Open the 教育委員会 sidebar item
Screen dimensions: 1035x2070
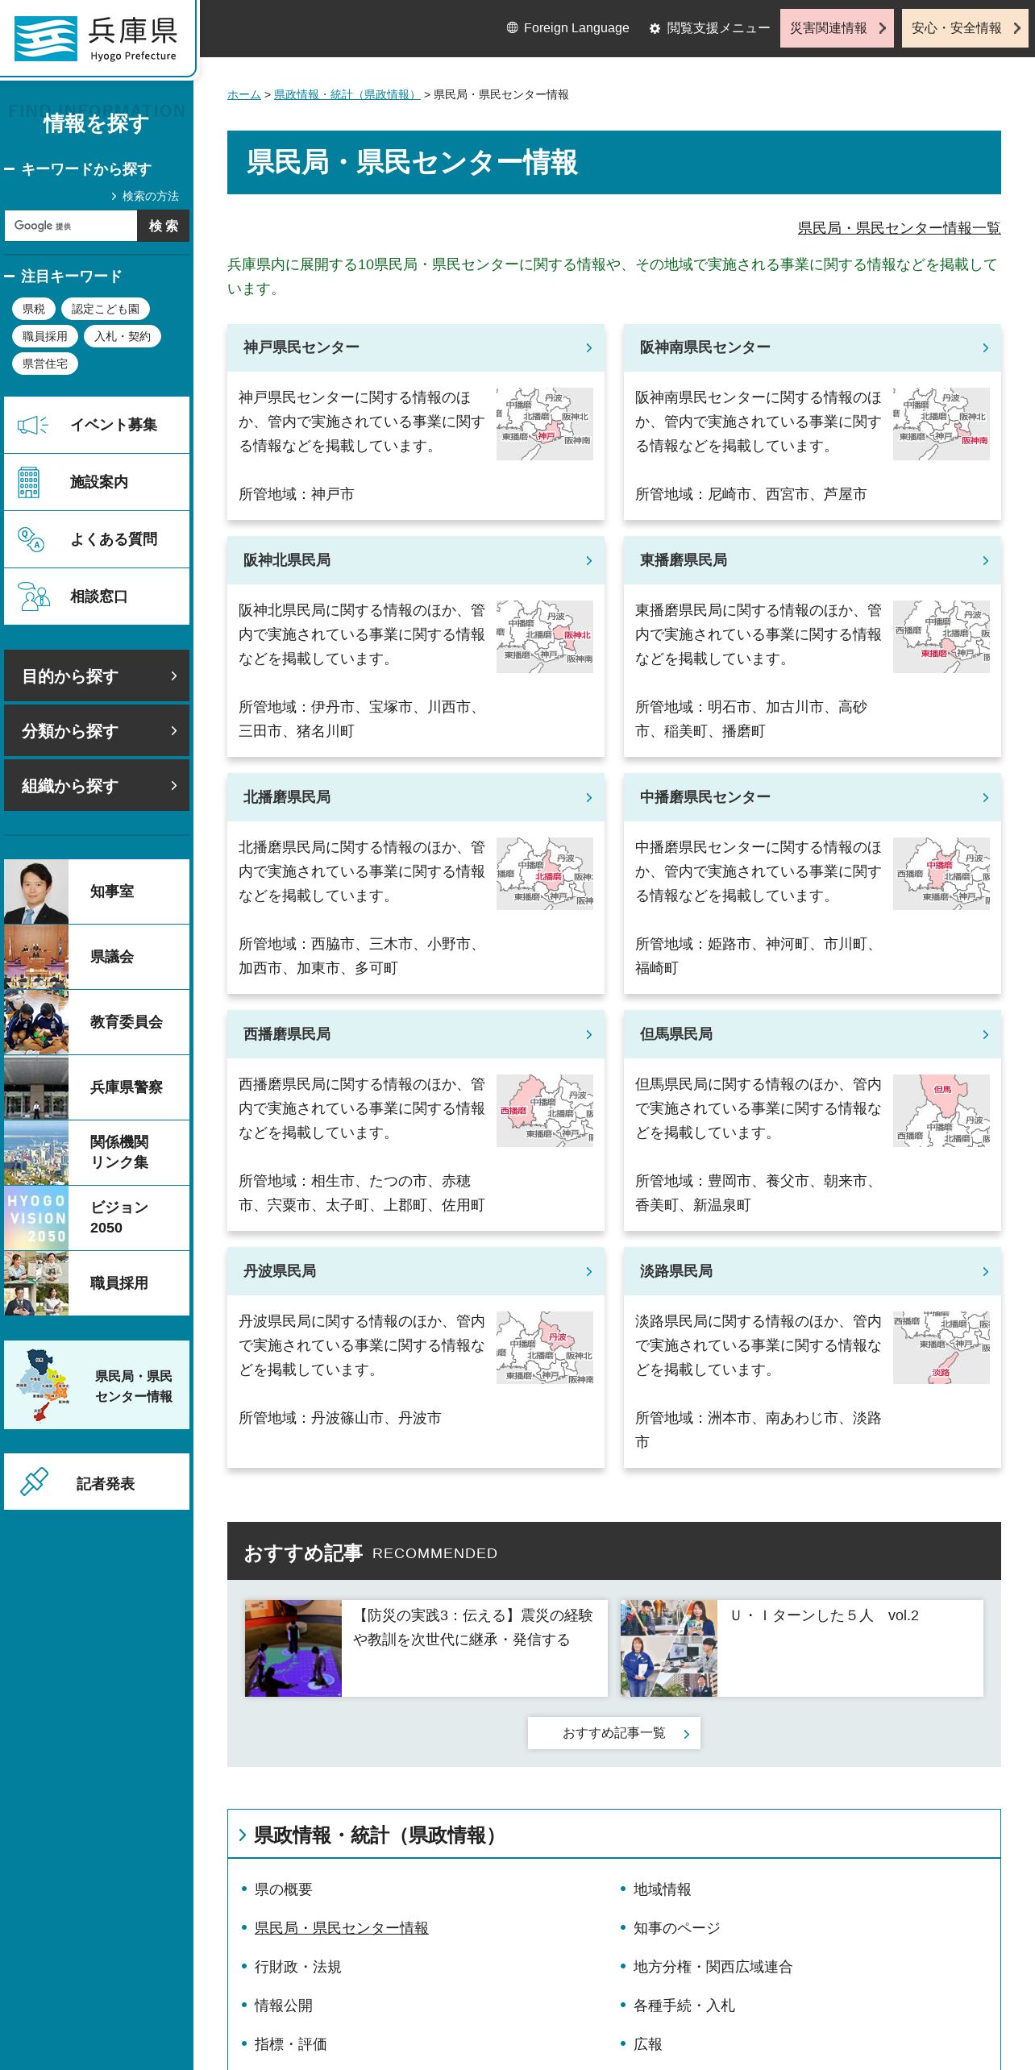[97, 1022]
